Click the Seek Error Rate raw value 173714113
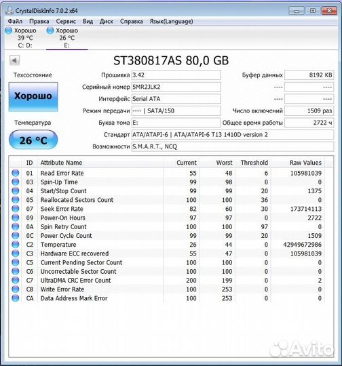Viewport: 342px width, 366px height. (x=306, y=209)
